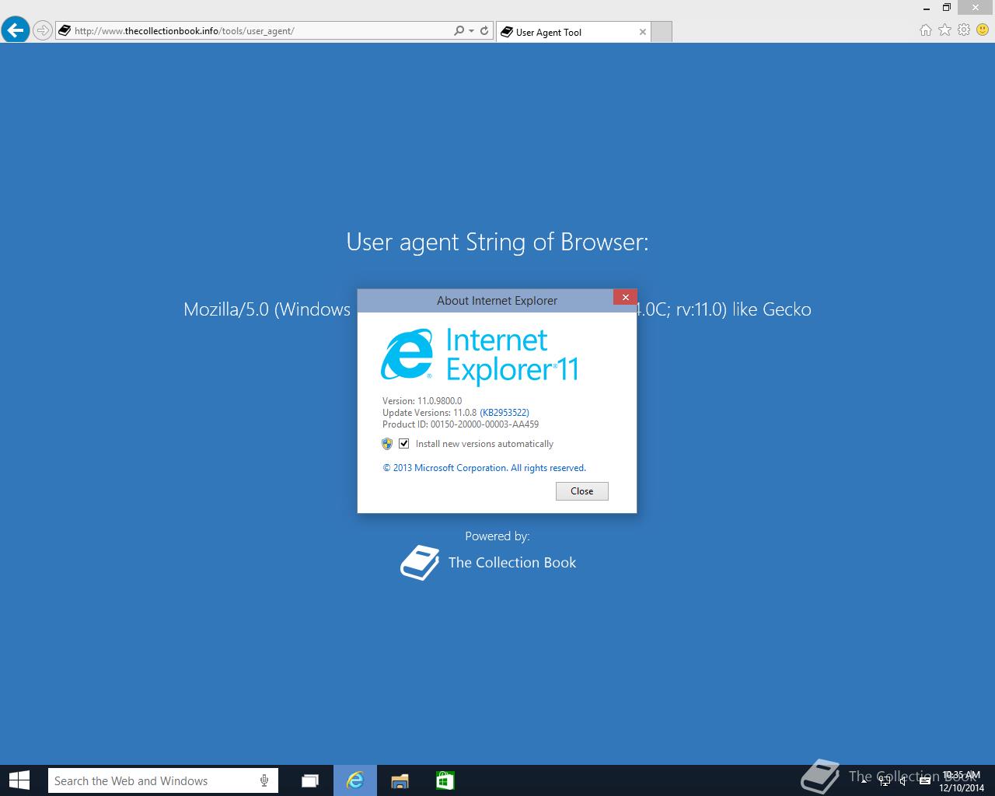Image resolution: width=995 pixels, height=796 pixels.
Task: Open a new tab with blank tab button
Action: click(x=661, y=32)
